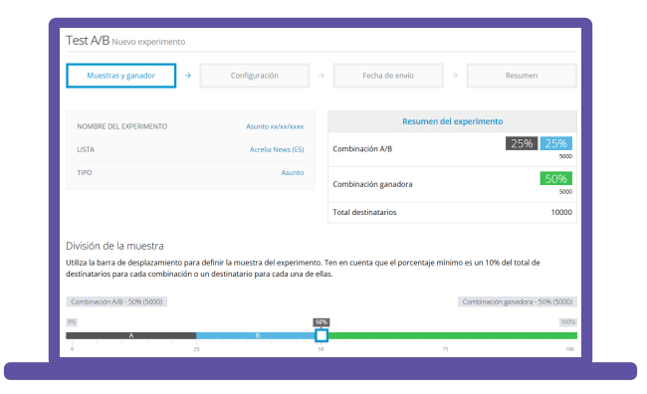Click the arrow icon after Configuración
Screen dimensions: 647x394
[x=322, y=76]
